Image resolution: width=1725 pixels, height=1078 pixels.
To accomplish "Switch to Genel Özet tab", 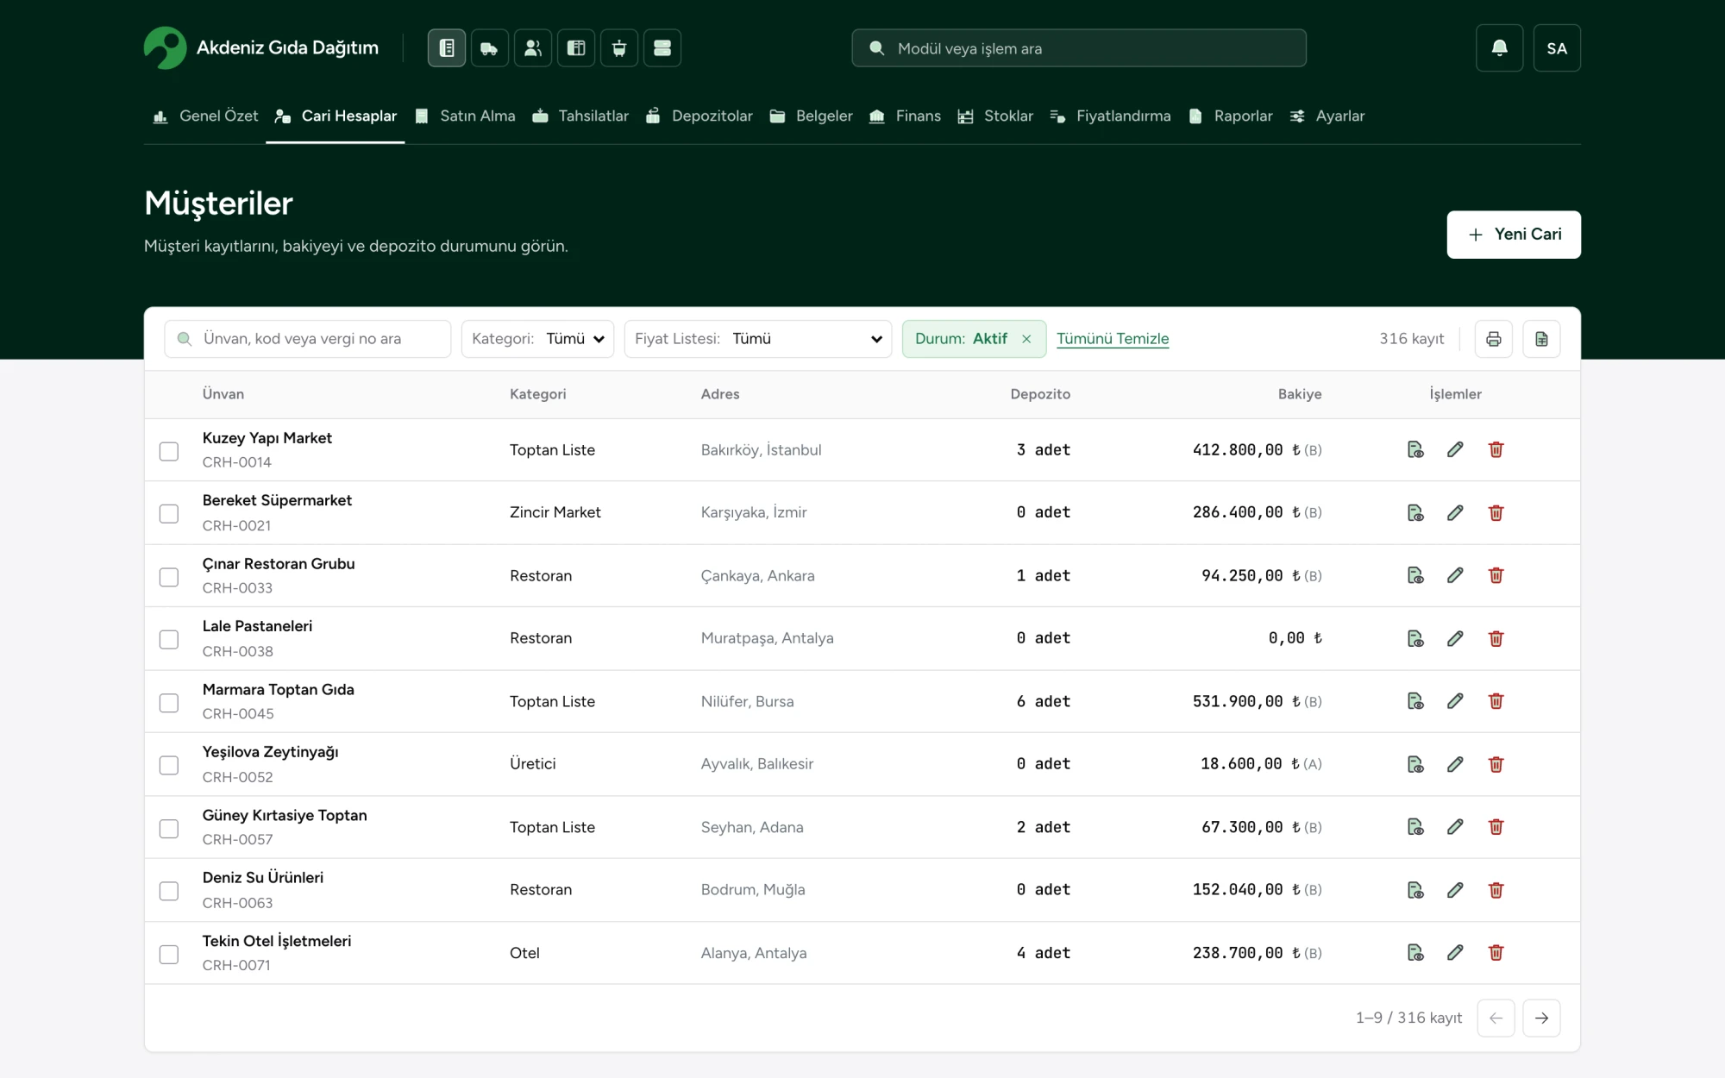I will [205, 116].
